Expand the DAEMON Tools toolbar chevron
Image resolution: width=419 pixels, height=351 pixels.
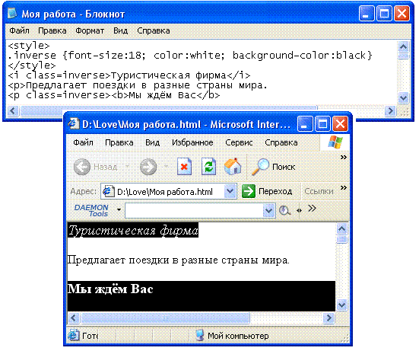312,208
